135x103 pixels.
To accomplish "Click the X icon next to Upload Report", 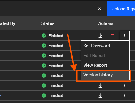I will coord(99,9).
